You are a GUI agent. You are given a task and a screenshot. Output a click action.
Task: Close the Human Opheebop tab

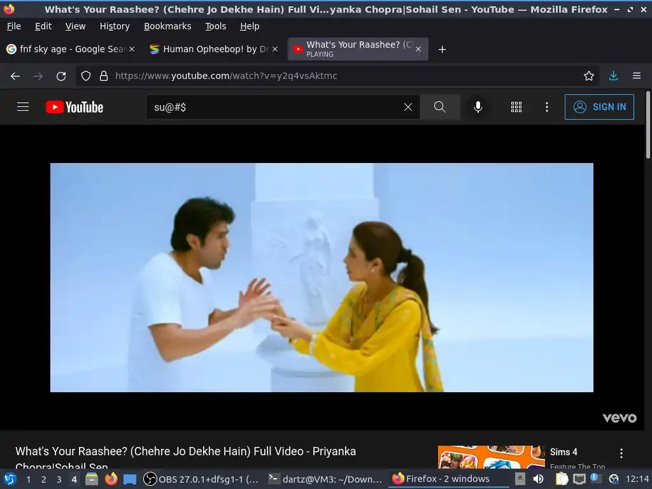tap(275, 49)
